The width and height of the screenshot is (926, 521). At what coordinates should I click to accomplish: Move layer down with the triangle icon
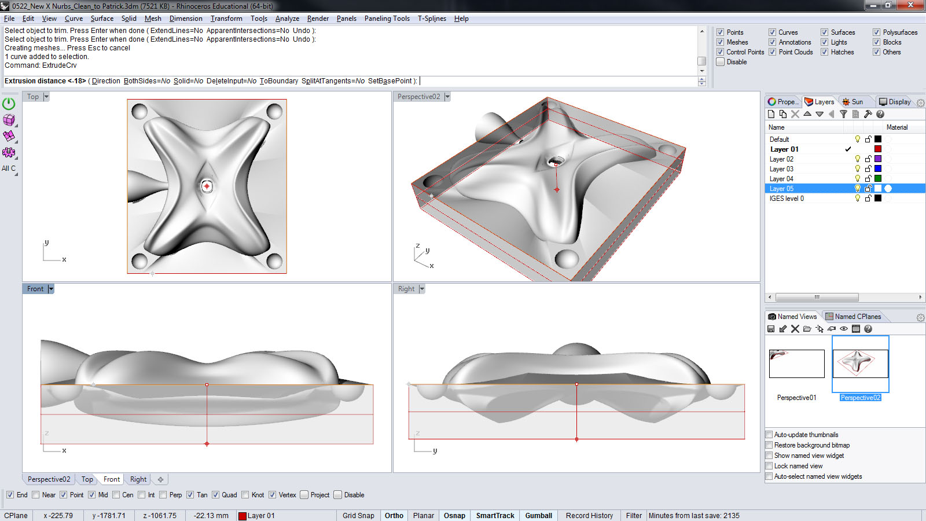coord(820,114)
